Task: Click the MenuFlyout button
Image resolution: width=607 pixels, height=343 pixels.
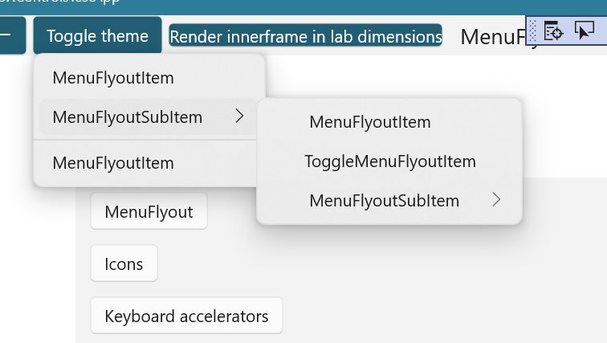Action: 149,212
